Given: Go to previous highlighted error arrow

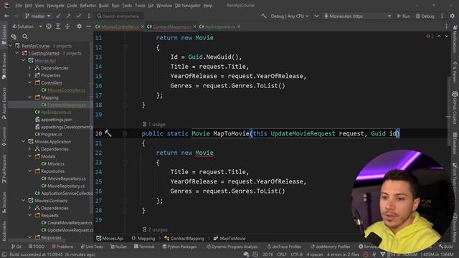Looking at the screenshot, I should tap(439, 37).
